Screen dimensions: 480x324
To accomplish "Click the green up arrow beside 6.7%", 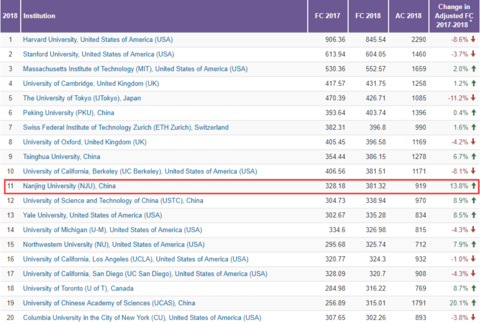I will pos(473,157).
